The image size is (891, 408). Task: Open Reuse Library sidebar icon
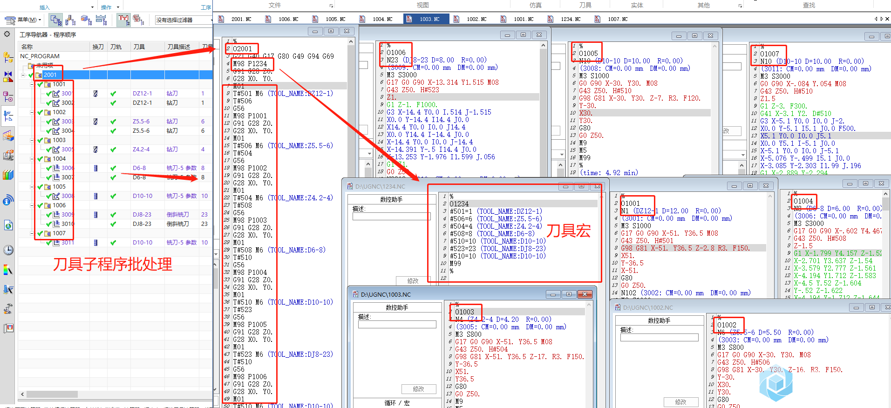point(8,155)
